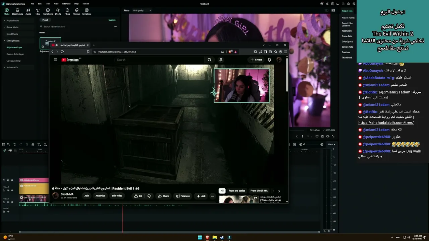
Task: Click the timeline undo arrow icon
Action: point(15,145)
